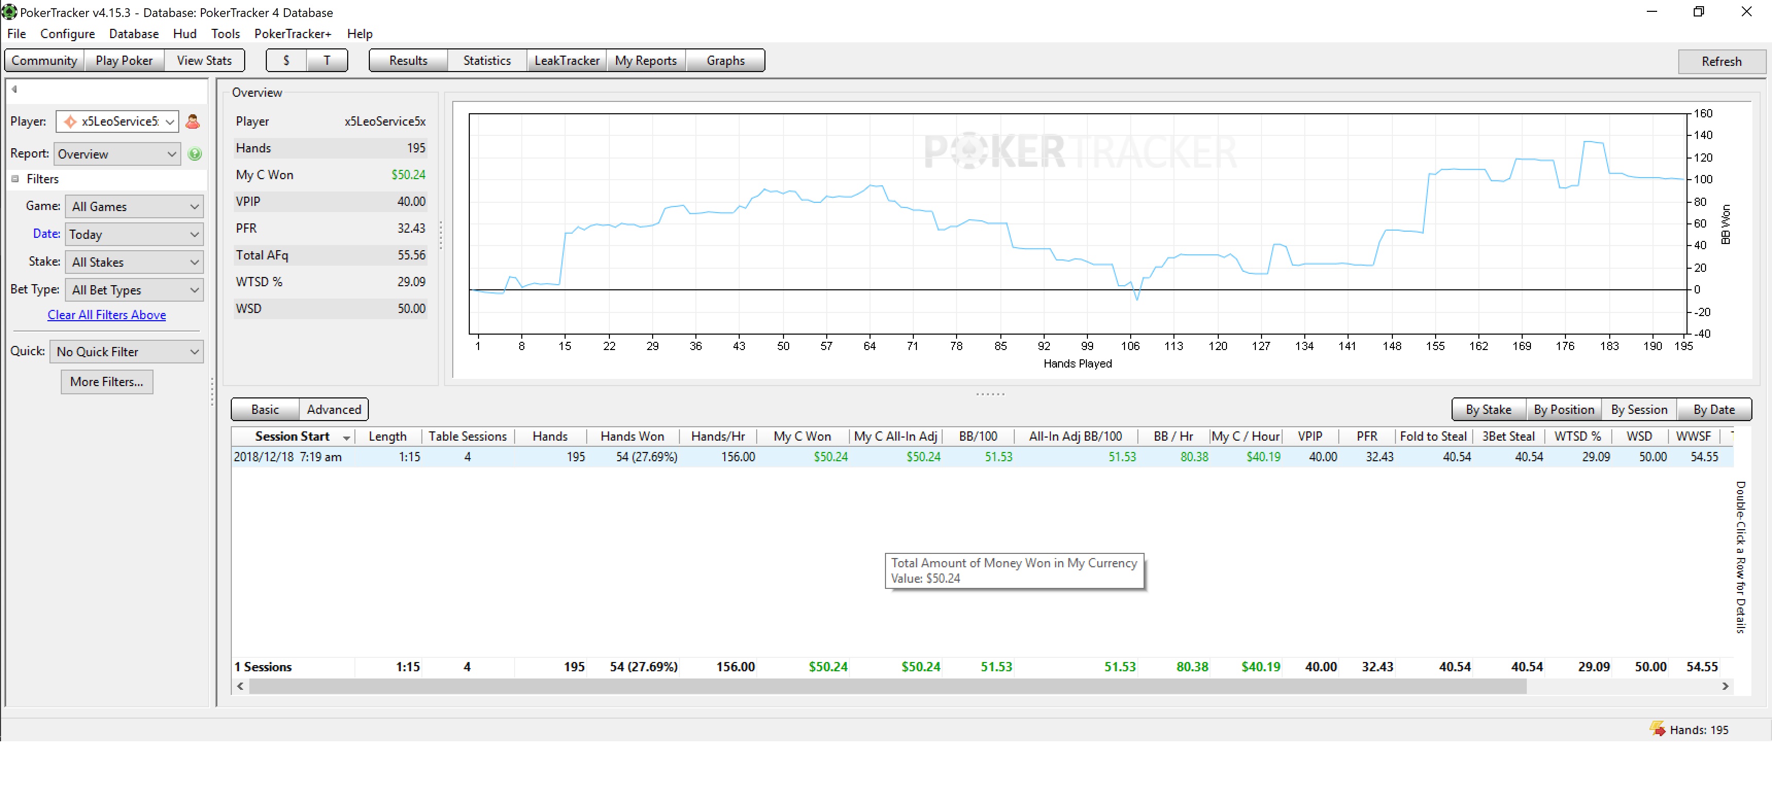Screen dimensions: 1772x801
Task: Click the PokerTracker app logo icon
Action: coord(9,12)
